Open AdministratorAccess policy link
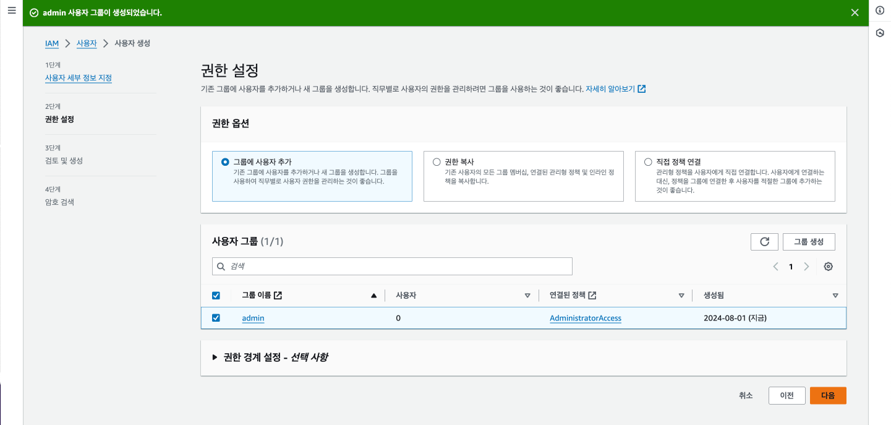891x425 pixels. point(586,318)
